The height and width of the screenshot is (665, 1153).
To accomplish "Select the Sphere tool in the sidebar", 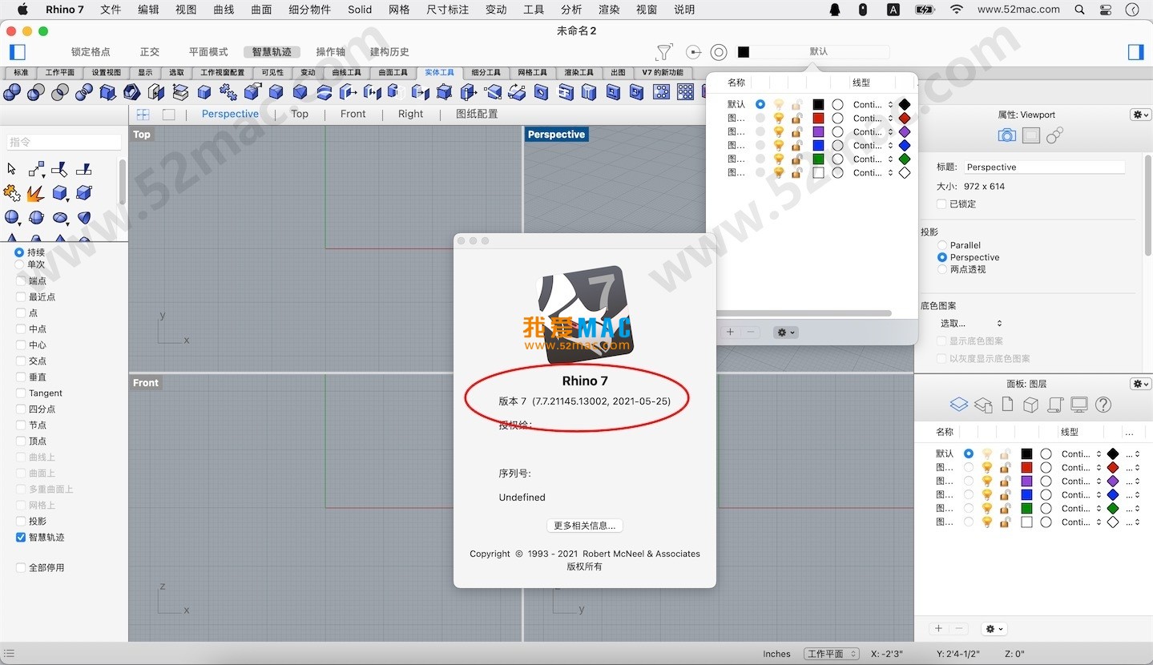I will pyautogui.click(x=12, y=217).
